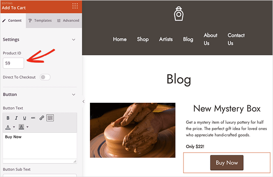Click the insert link icon
The width and height of the screenshot is (273, 177).
(x=42, y=118)
